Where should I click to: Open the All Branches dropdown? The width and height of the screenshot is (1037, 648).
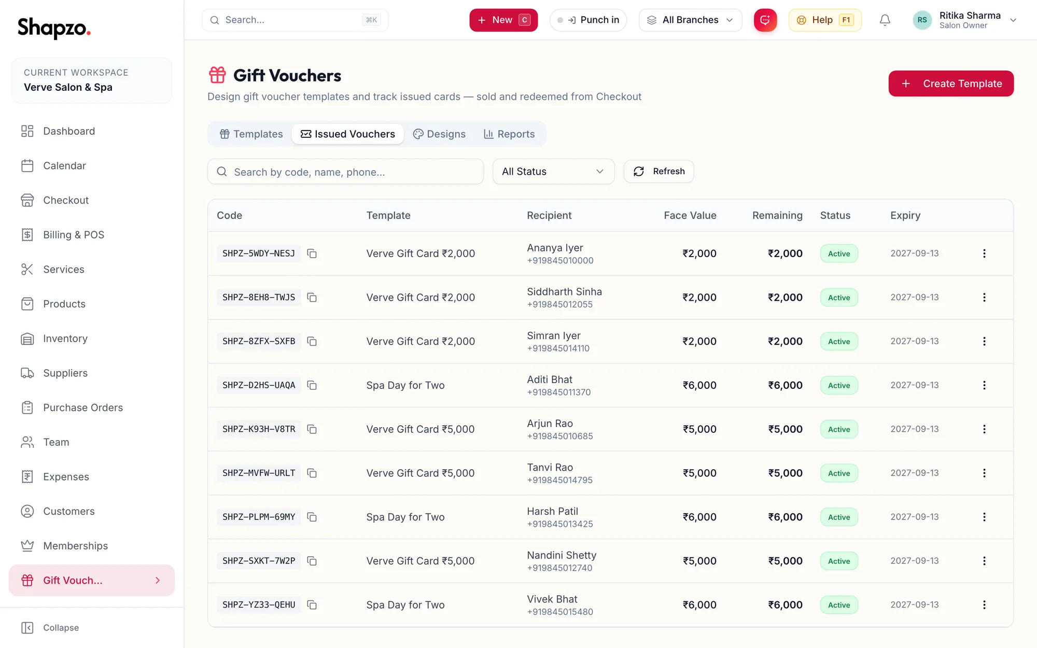point(690,20)
